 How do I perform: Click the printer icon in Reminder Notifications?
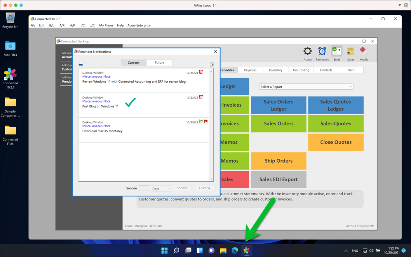tap(81, 65)
